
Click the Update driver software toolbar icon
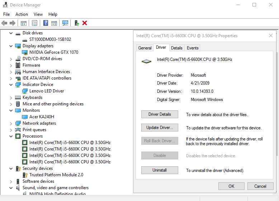coord(76,23)
